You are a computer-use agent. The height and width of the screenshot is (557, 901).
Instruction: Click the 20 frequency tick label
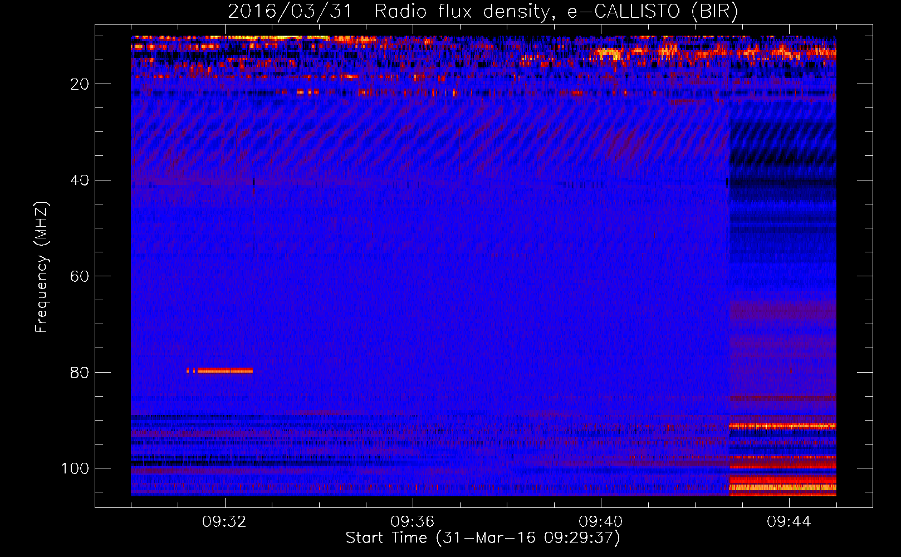click(x=80, y=84)
